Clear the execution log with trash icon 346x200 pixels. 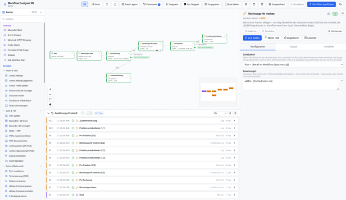236,113
